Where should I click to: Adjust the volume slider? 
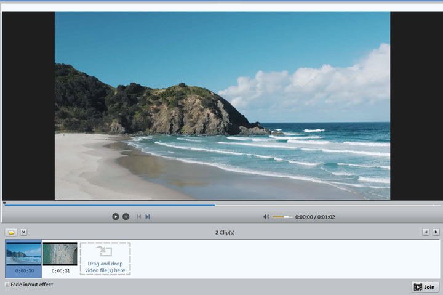click(x=282, y=217)
